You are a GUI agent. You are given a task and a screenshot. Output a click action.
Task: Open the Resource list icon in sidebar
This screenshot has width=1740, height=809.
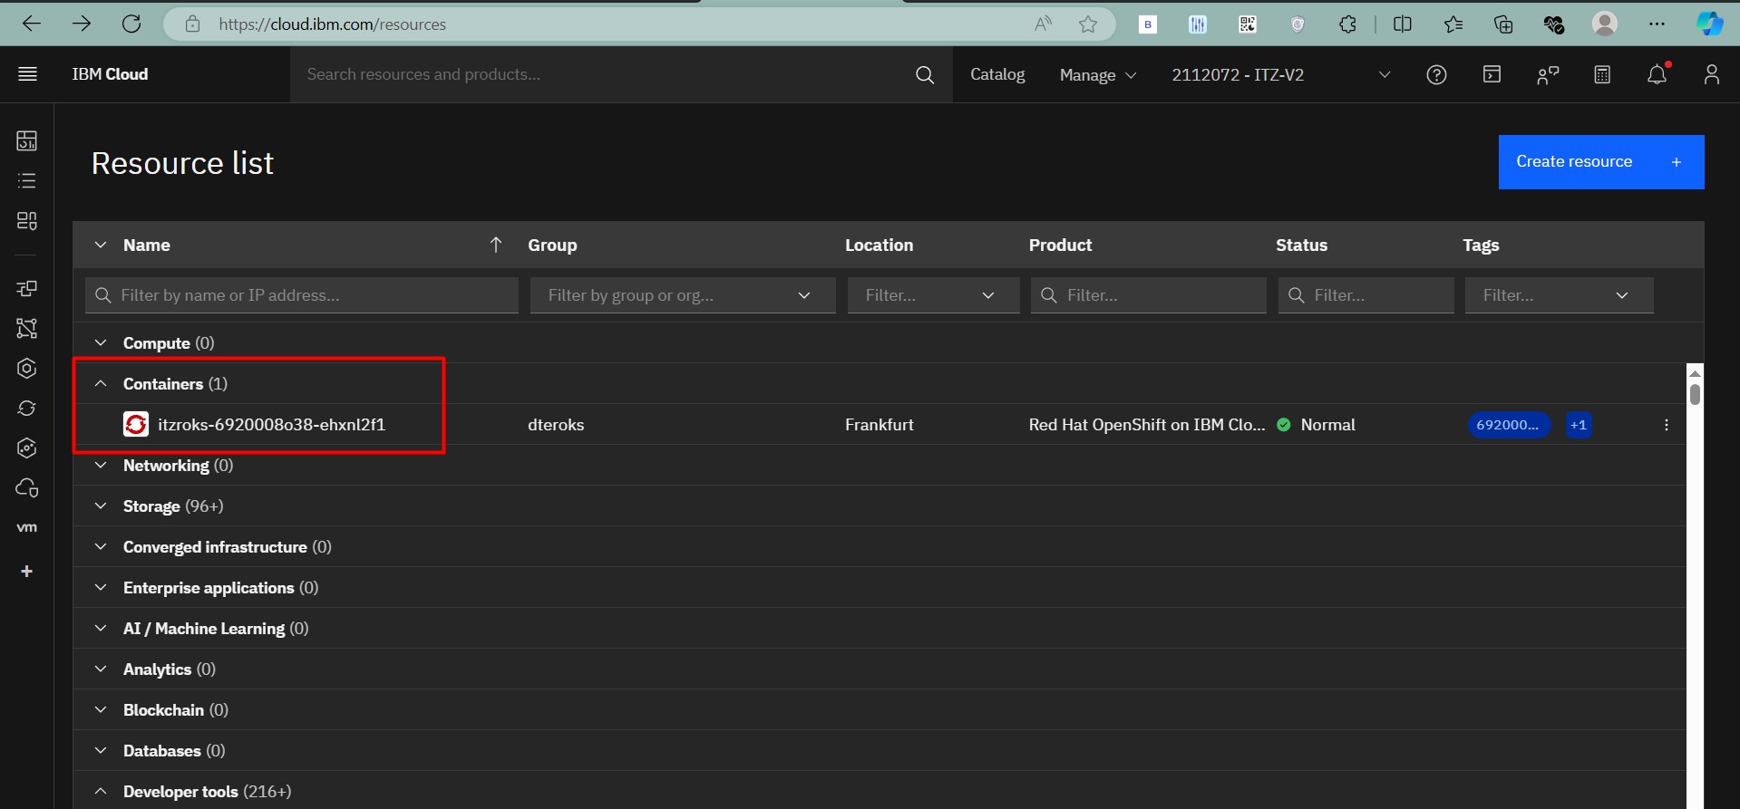[27, 180]
